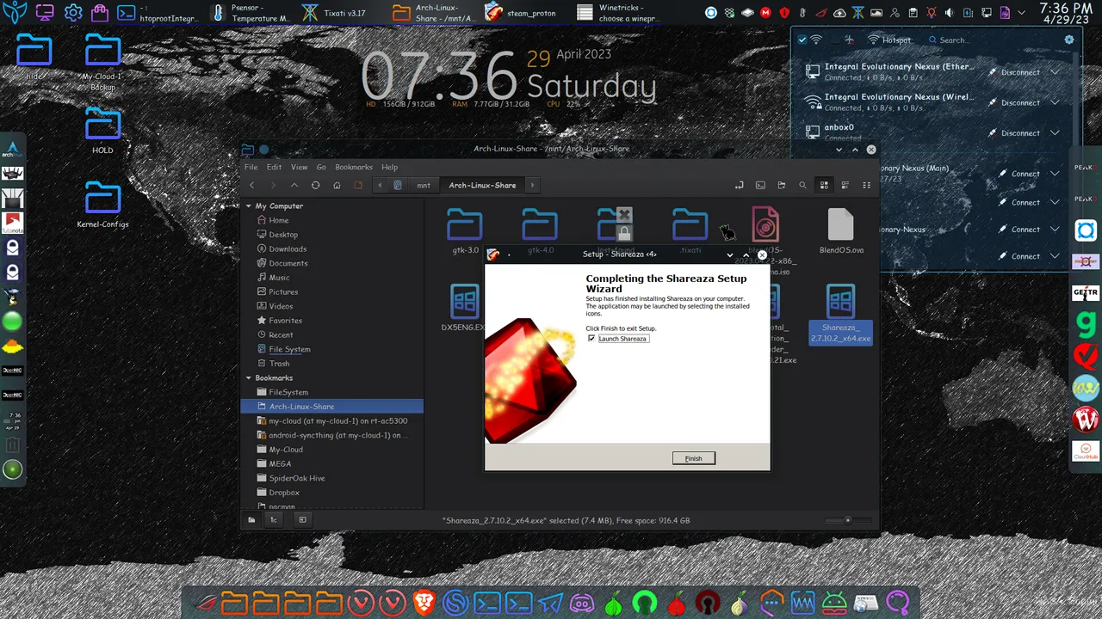The width and height of the screenshot is (1102, 619).
Task: Launch Telegram from dock
Action: coord(550,604)
